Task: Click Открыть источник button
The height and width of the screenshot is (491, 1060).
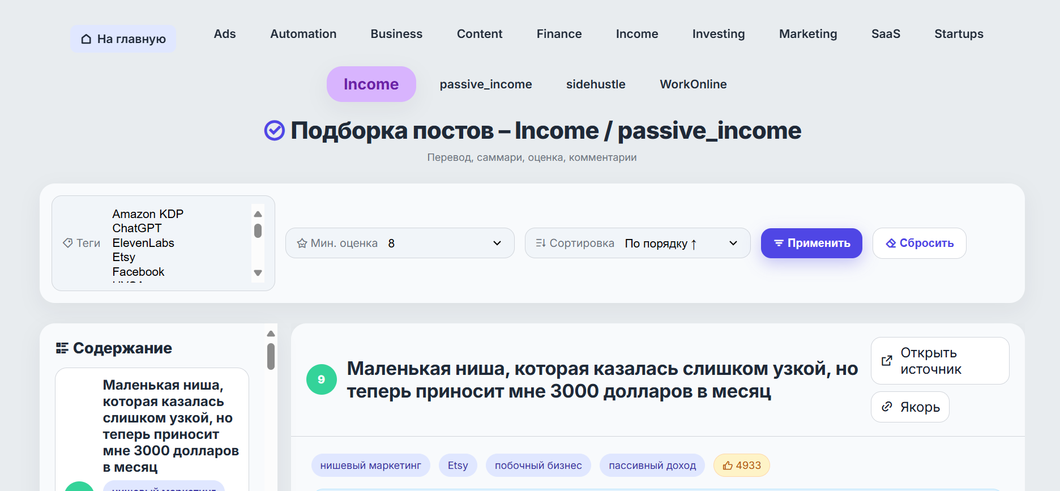Action: (x=939, y=361)
